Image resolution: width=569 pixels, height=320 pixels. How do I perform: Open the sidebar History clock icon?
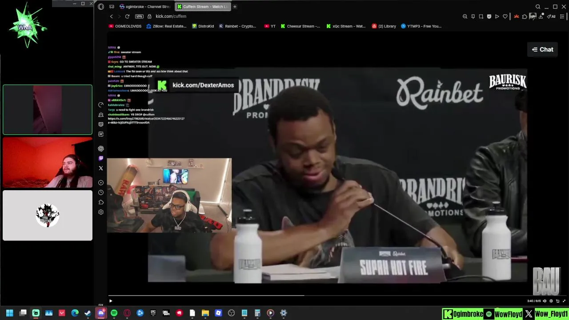tap(101, 192)
